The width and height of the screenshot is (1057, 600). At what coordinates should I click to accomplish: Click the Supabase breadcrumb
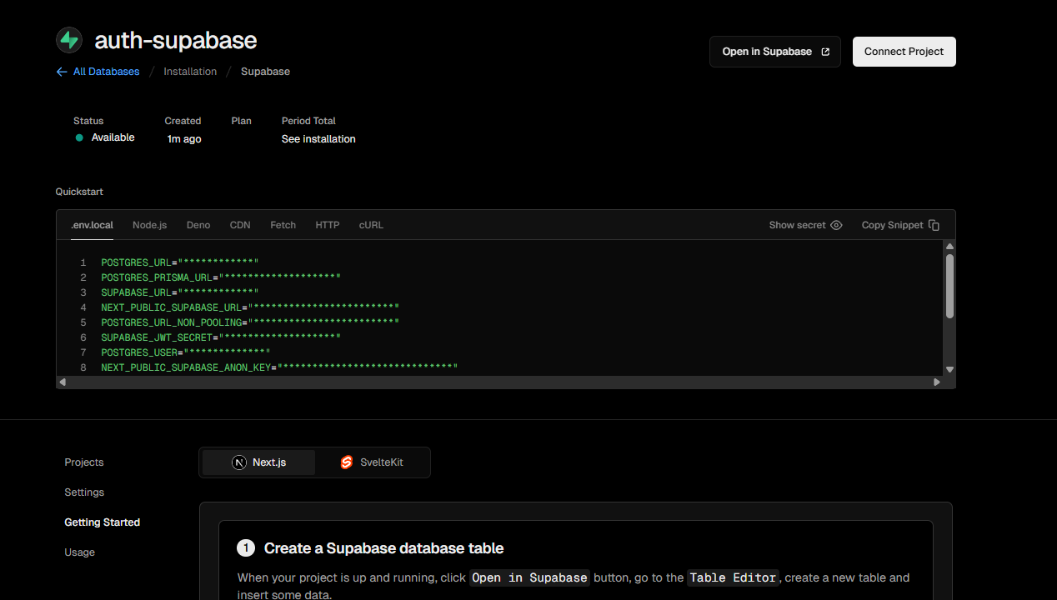[x=265, y=72]
